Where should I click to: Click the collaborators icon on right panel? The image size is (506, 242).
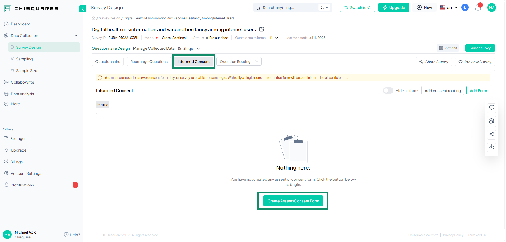pos(491,121)
